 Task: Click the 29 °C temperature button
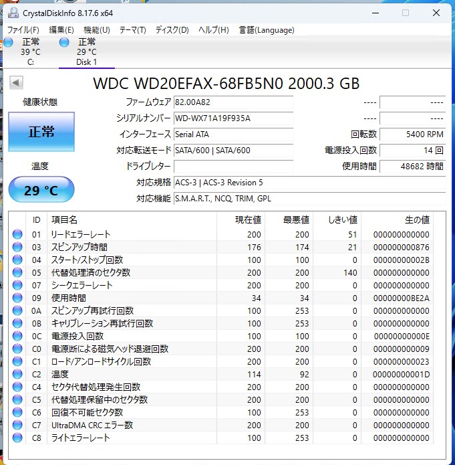coord(41,190)
